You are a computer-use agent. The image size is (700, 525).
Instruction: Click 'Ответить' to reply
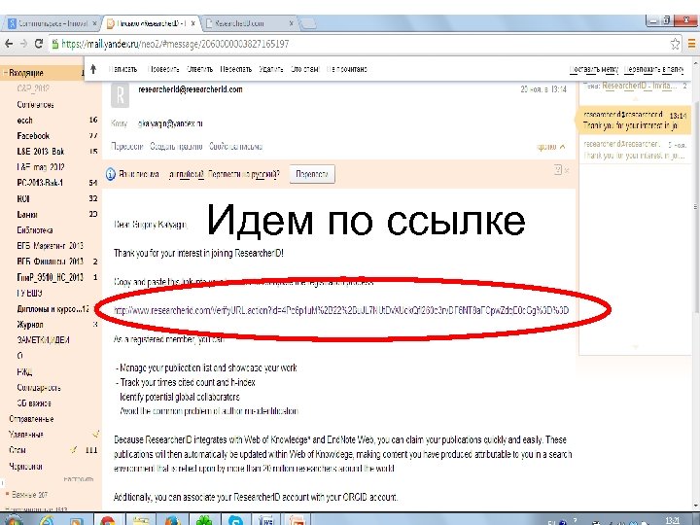pyautogui.click(x=199, y=69)
